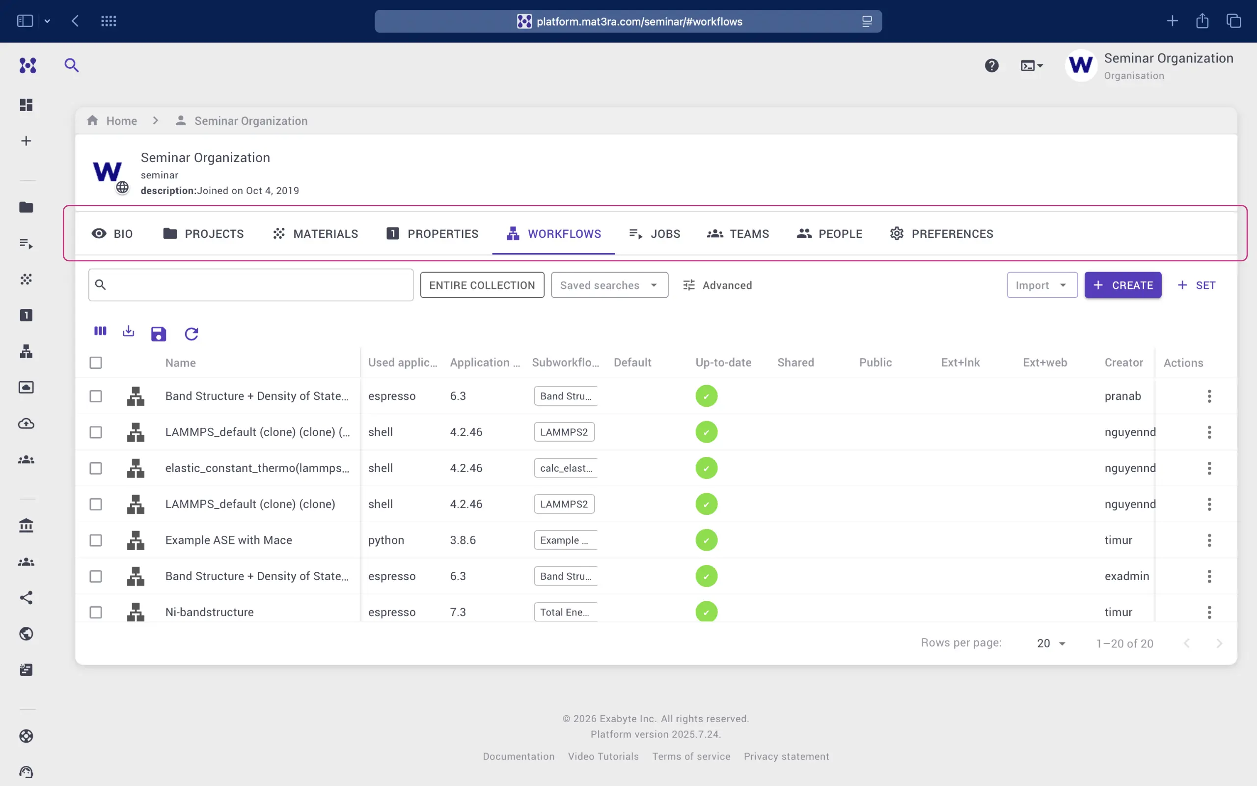
Task: Toggle the select-all checkbox in table header
Action: click(96, 363)
